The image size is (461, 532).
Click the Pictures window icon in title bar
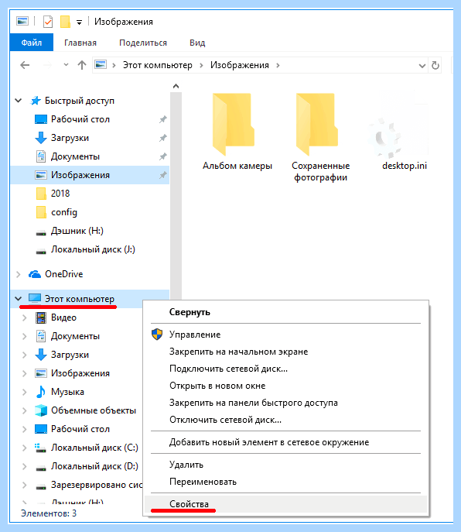tap(22, 22)
